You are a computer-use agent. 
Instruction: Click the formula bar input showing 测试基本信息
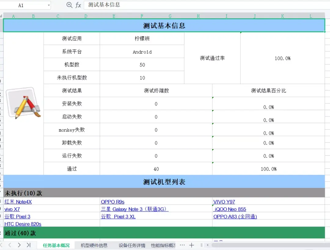206,5
